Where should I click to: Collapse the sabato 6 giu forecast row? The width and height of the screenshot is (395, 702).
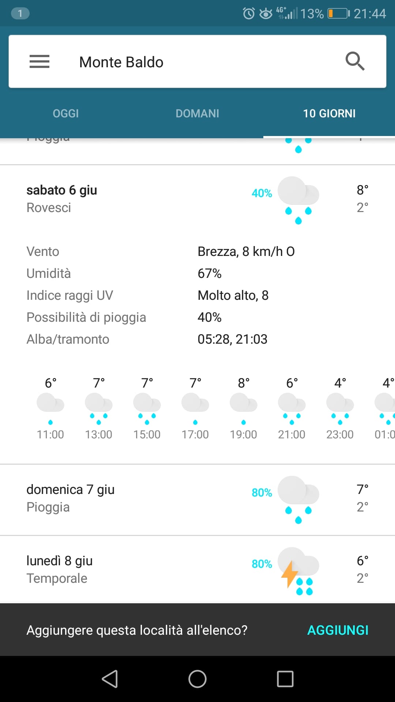[197, 199]
